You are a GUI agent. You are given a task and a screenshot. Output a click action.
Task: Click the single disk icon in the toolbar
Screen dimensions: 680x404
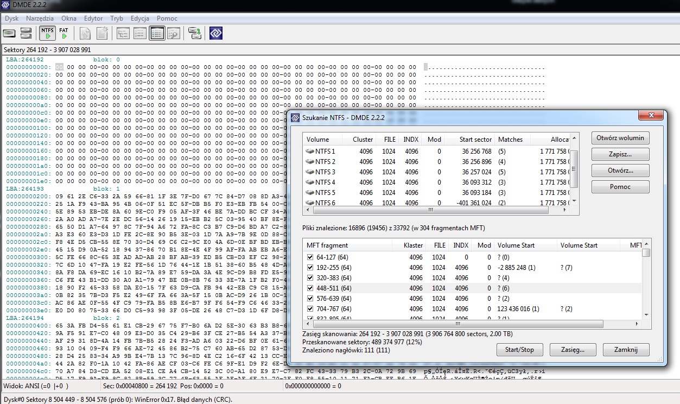(9, 34)
